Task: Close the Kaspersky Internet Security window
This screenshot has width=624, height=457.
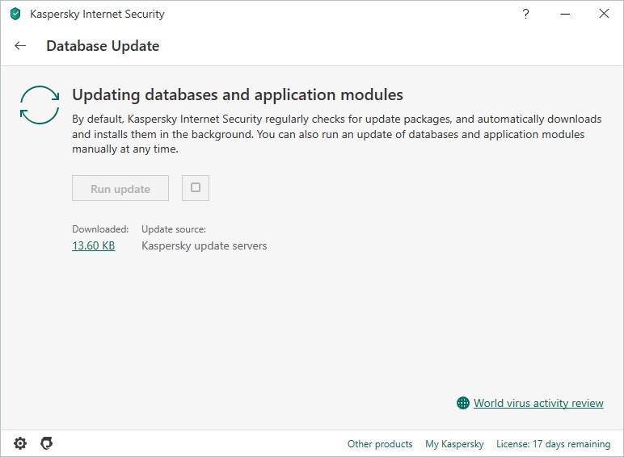Action: [x=604, y=14]
